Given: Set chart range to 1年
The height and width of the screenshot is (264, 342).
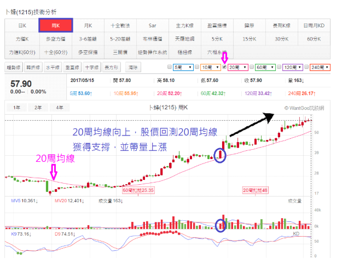Looking at the screenshot, I should [16, 108].
